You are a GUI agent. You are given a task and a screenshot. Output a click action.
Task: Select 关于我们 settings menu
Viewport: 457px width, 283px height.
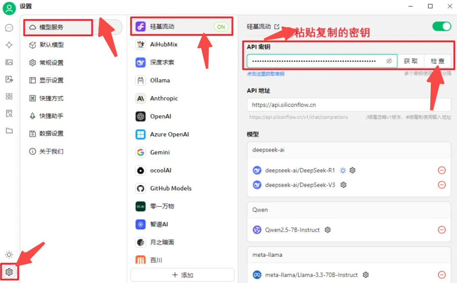coord(73,151)
